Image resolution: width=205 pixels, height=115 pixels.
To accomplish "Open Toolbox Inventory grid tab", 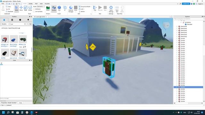I will coord(12,20).
